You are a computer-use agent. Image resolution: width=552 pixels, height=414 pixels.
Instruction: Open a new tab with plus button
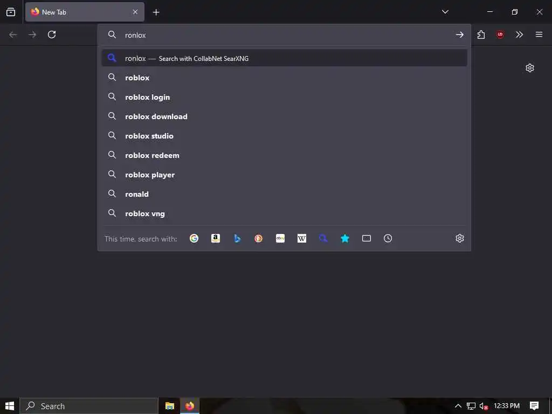click(156, 12)
